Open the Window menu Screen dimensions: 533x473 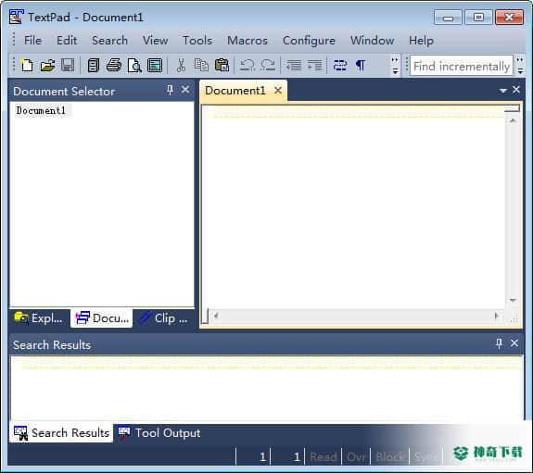[373, 41]
